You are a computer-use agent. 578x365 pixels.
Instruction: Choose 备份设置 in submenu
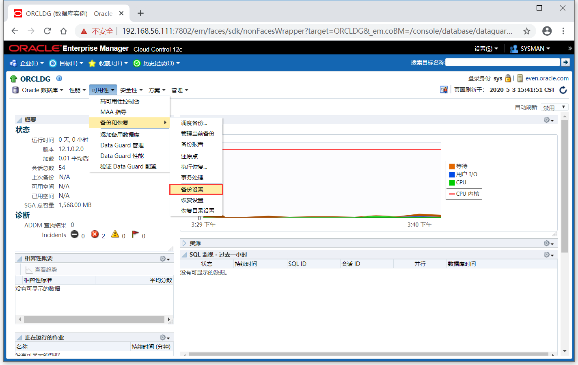196,190
